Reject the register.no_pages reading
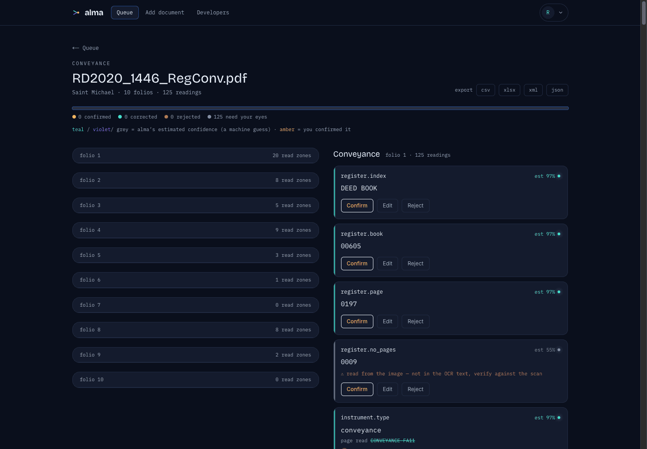 point(416,389)
